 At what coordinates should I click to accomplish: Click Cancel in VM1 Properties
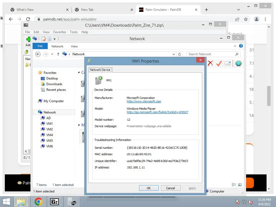171,188
